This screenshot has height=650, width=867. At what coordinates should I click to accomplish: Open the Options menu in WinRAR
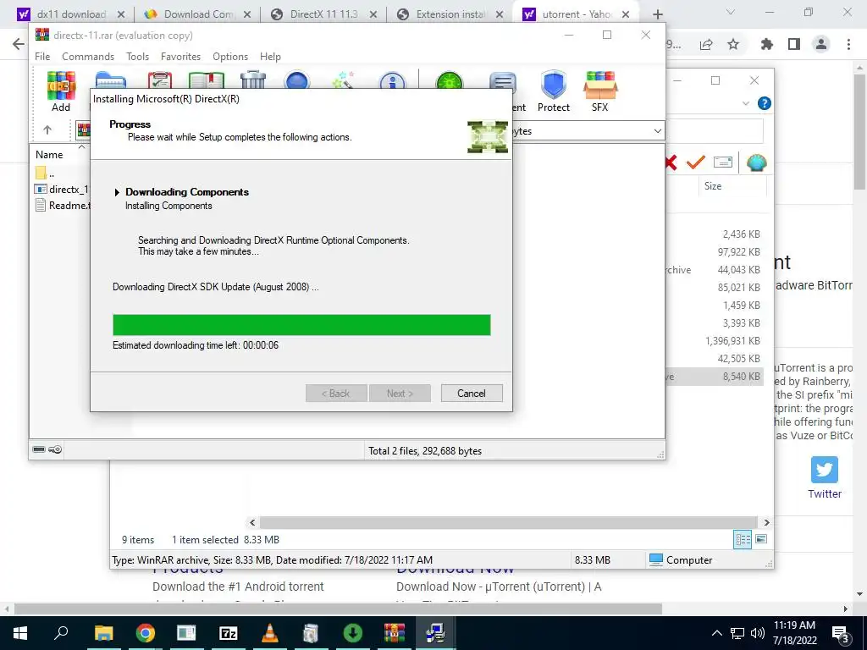[x=230, y=57]
